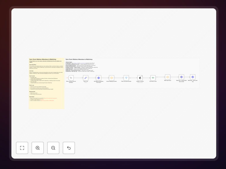This screenshot has height=169, width=226.
Task: Select the If ID doesn't exist node
Action: pyautogui.click(x=153, y=78)
